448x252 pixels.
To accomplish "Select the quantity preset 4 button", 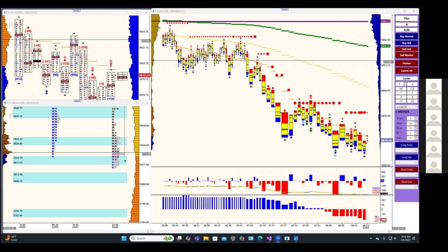I will (401, 97).
